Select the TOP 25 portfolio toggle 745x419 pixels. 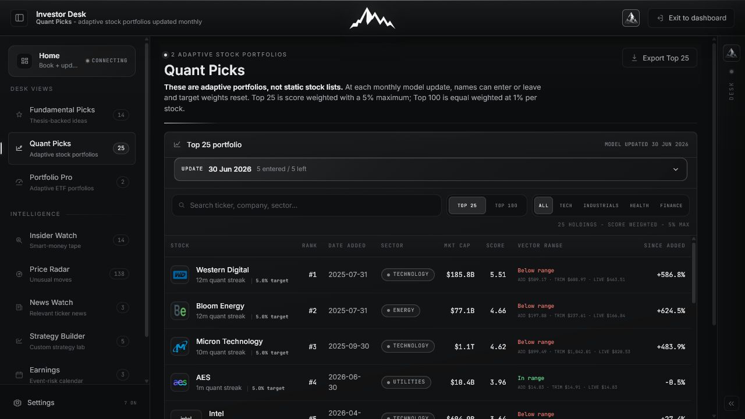click(x=467, y=205)
